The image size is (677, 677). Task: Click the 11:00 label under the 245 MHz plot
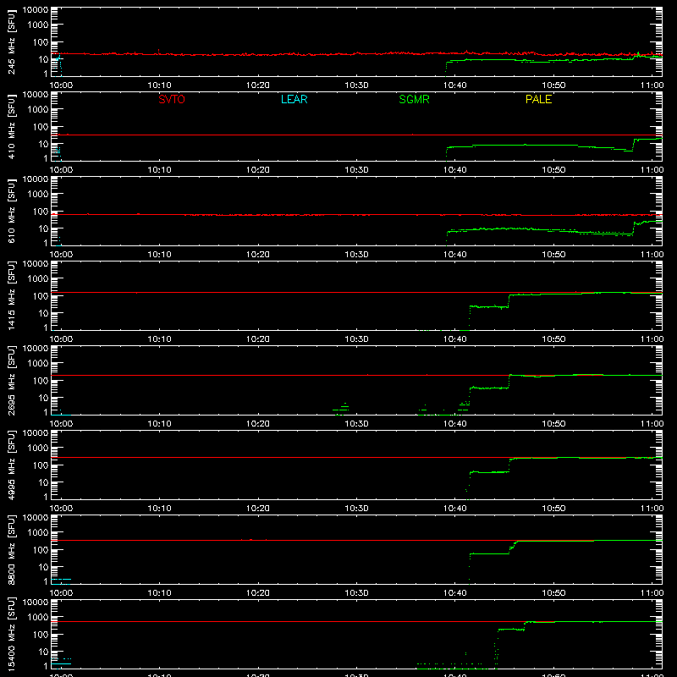click(652, 85)
